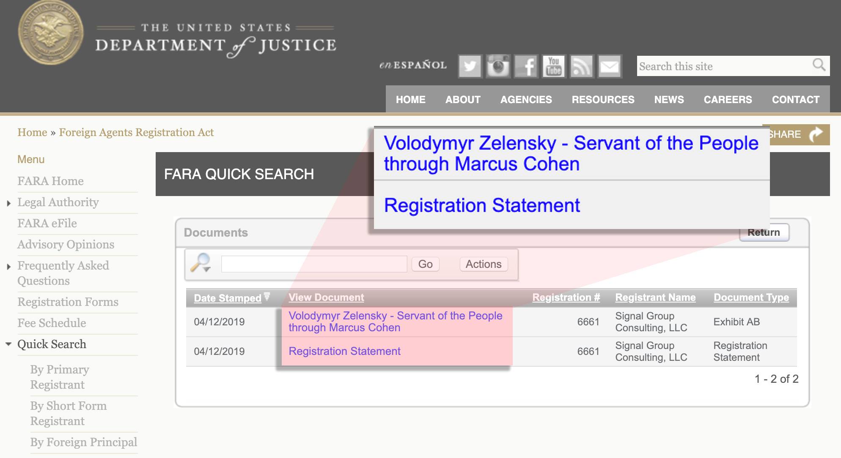The height and width of the screenshot is (458, 841).
Task: Click the Go search button
Action: 425,264
